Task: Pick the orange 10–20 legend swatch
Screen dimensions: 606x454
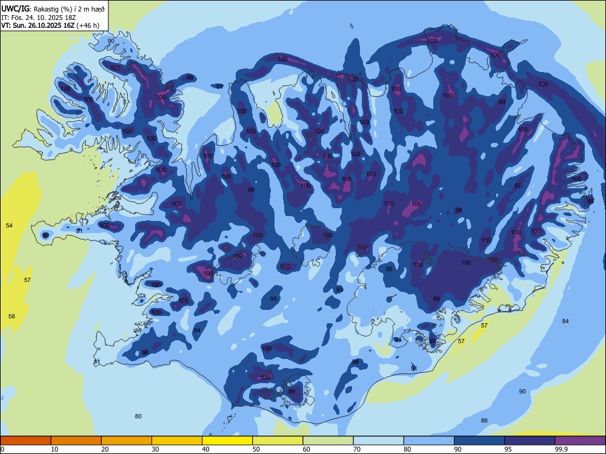Action: 76,441
